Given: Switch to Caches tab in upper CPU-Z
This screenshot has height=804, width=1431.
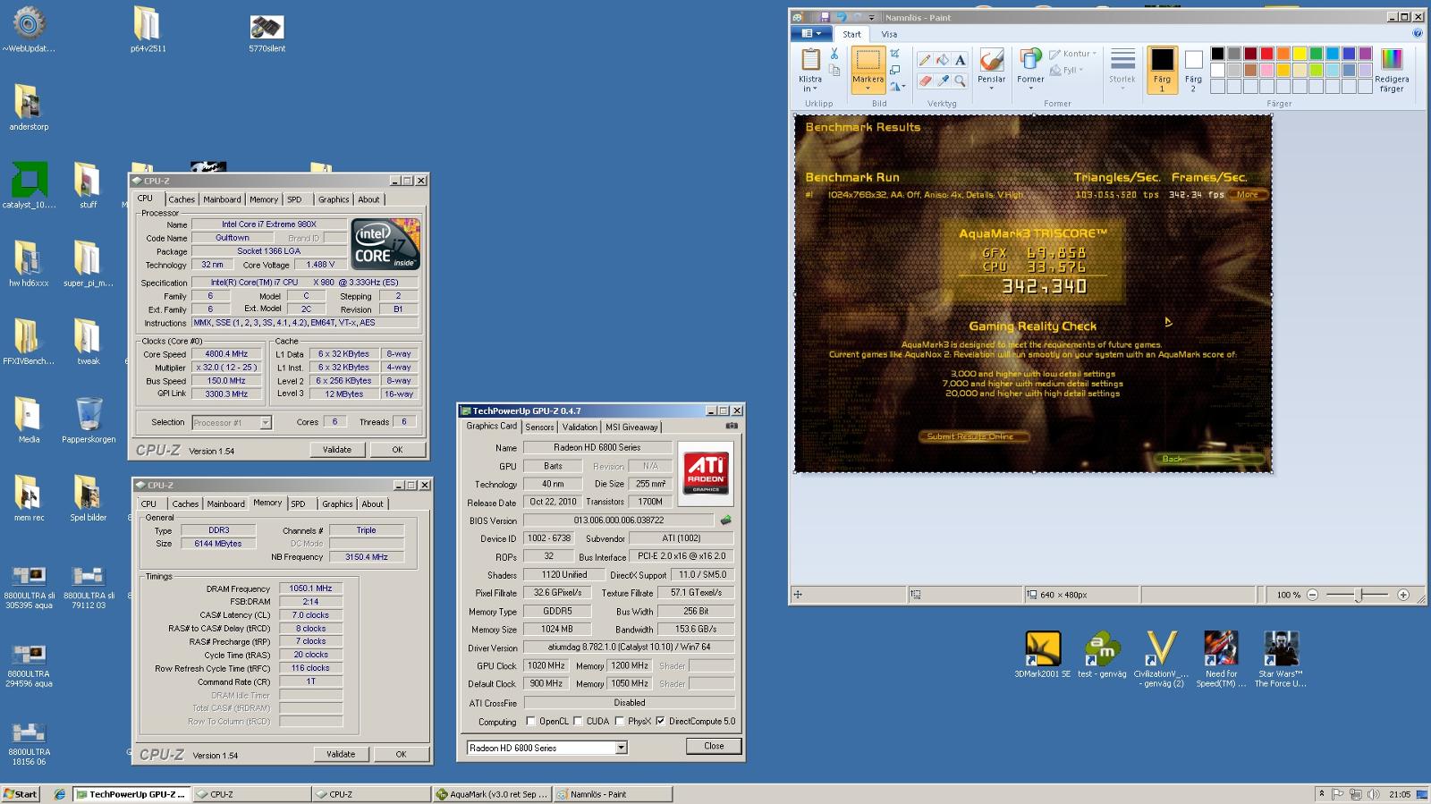Looking at the screenshot, I should pyautogui.click(x=182, y=199).
